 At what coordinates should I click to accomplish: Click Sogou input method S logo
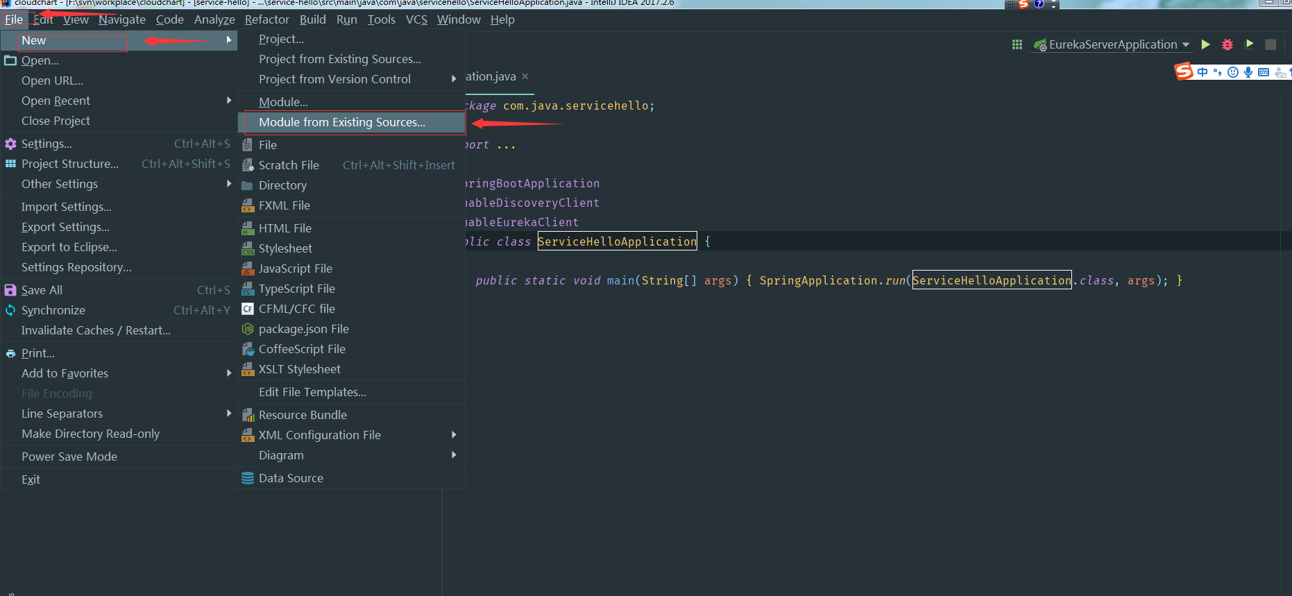(1183, 71)
